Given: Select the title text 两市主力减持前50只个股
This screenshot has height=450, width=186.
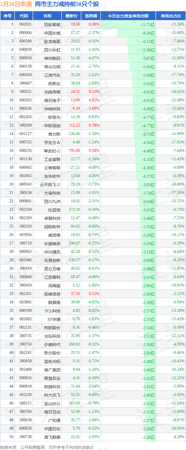Looking at the screenshot, I should pos(67,4).
